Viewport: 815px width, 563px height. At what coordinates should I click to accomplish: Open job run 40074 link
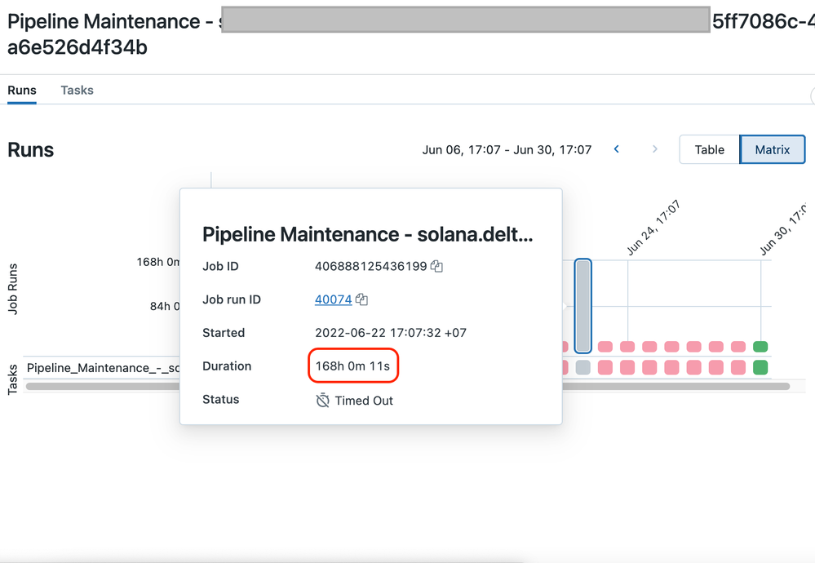point(333,299)
